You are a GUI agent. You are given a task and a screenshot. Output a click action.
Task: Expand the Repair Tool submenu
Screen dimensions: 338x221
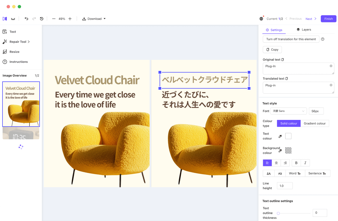tap(16, 42)
